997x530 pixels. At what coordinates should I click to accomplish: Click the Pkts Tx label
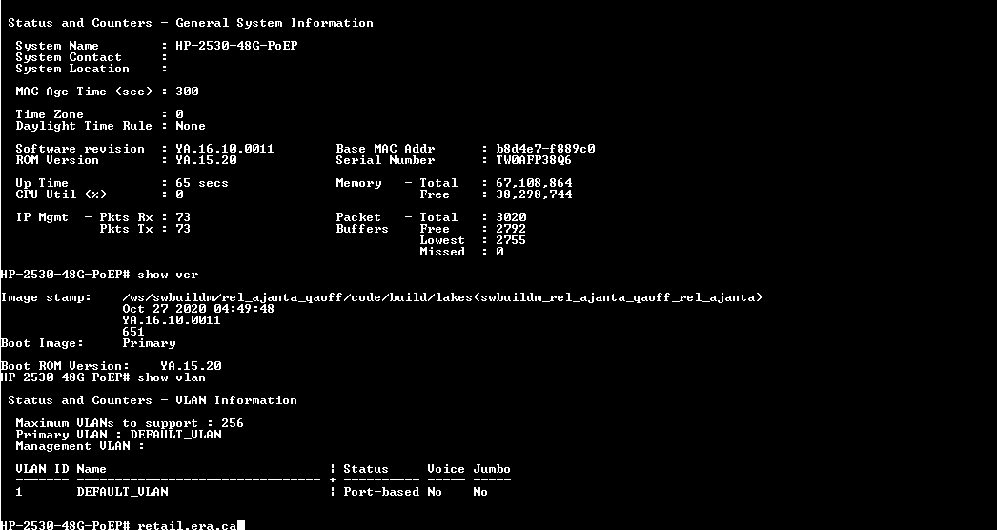click(126, 229)
